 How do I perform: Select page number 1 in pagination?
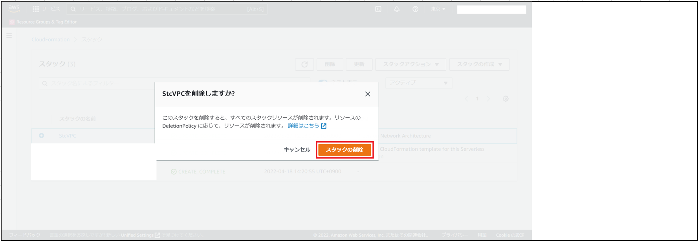pos(478,99)
